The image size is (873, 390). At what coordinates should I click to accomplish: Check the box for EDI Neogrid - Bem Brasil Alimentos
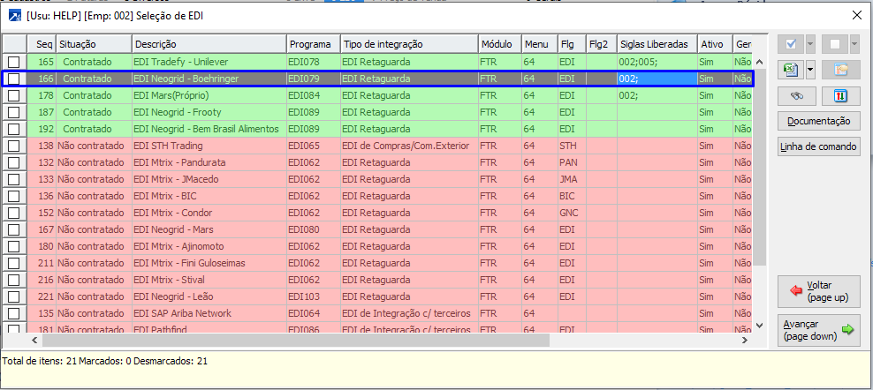pyautogui.click(x=14, y=129)
